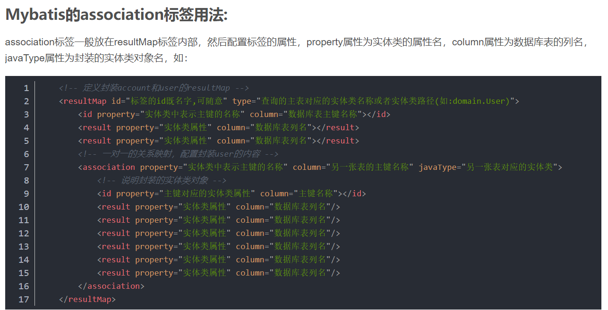Click code line number 17
The image size is (608, 310).
(24, 299)
